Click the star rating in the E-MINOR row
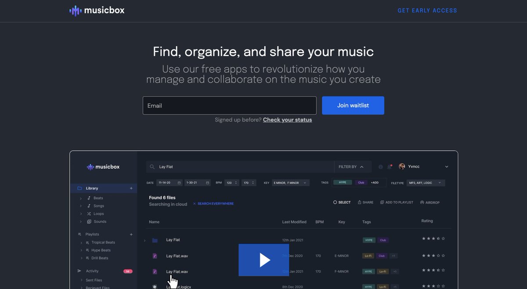This screenshot has height=289, width=527. click(433, 255)
